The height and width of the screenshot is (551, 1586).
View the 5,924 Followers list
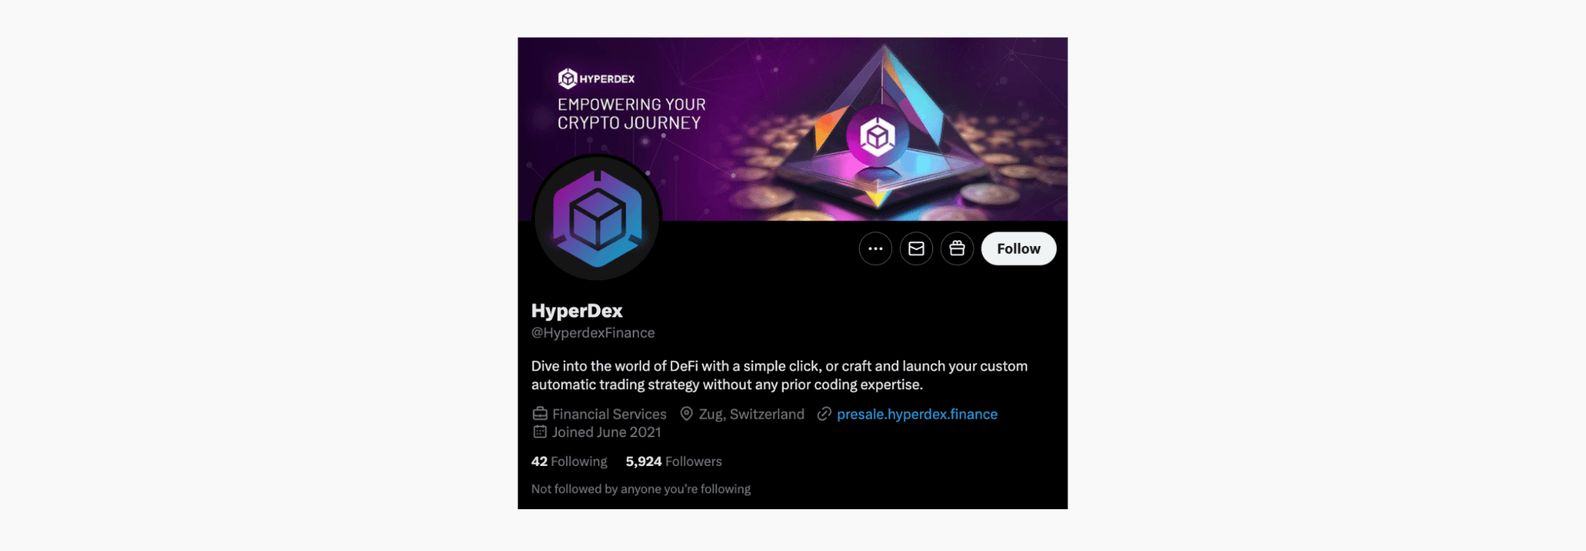click(674, 461)
